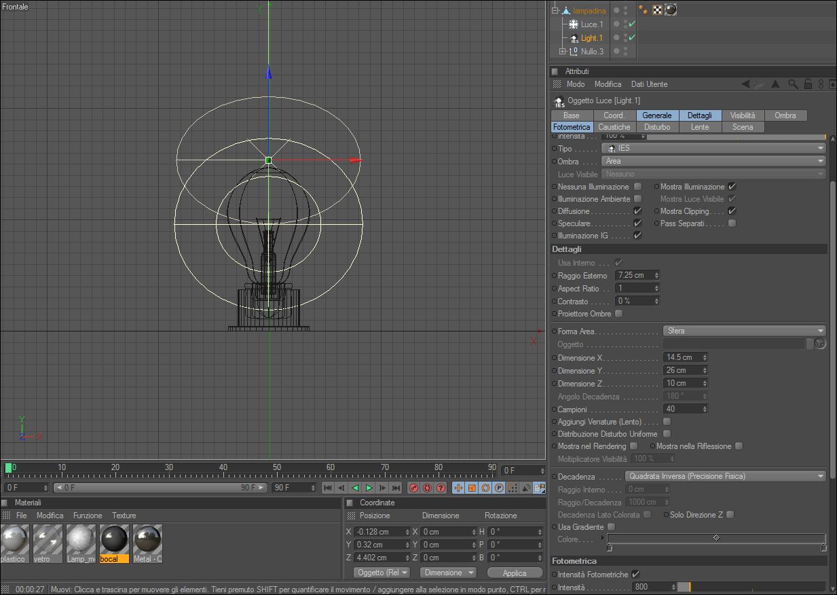Click the play forward button
837x595 pixels.
coord(369,488)
